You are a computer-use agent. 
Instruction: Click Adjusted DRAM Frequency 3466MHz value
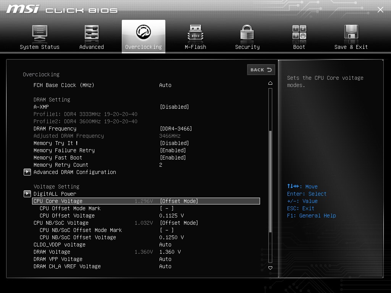170,136
